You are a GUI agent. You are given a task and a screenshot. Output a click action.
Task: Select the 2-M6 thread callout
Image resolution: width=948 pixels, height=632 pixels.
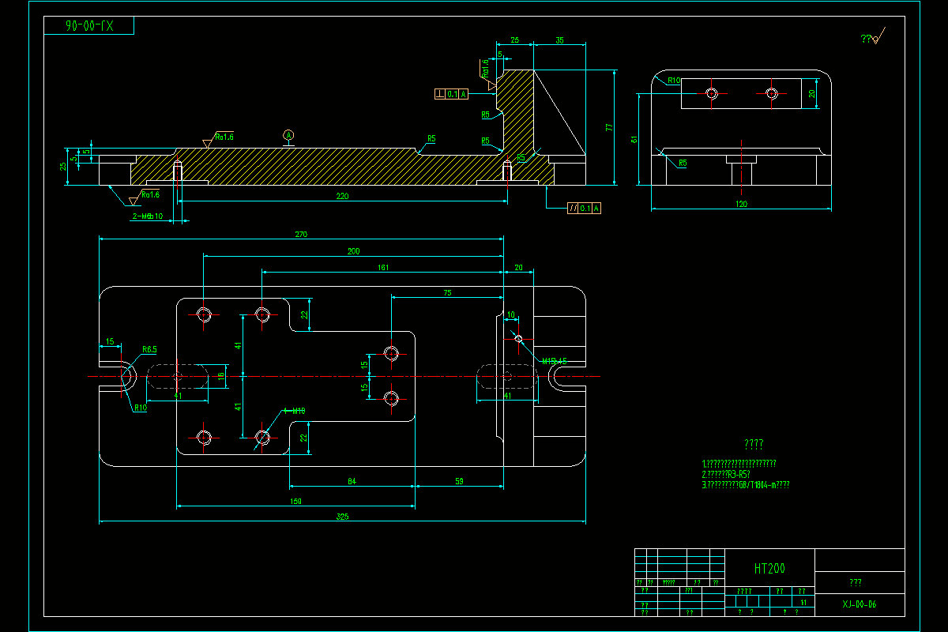[x=147, y=216]
